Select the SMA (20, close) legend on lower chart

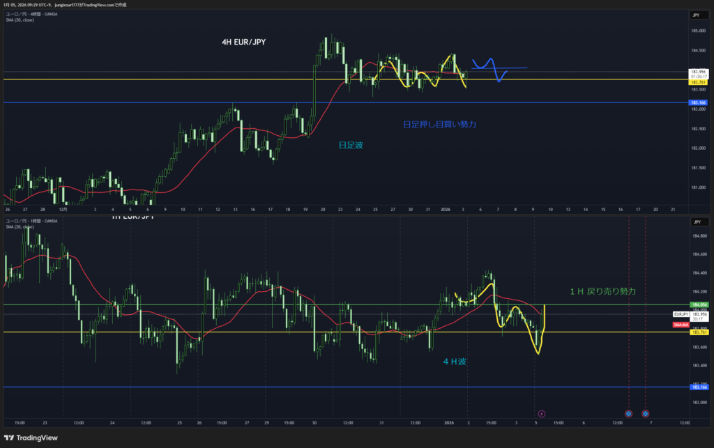[20, 226]
